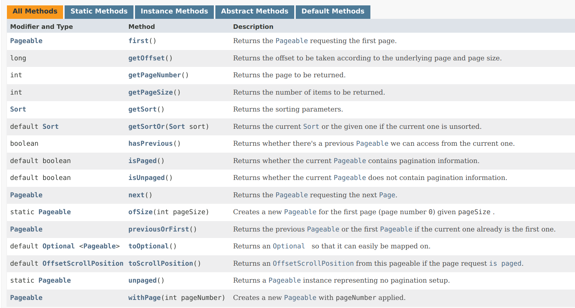Image resolution: width=575 pixels, height=308 pixels.
Task: Click Pageable return type in withPage row
Action: pyautogui.click(x=26, y=298)
